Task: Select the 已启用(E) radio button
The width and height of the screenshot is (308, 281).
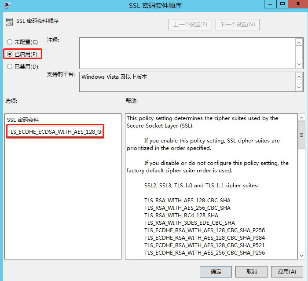Action: (x=10, y=54)
